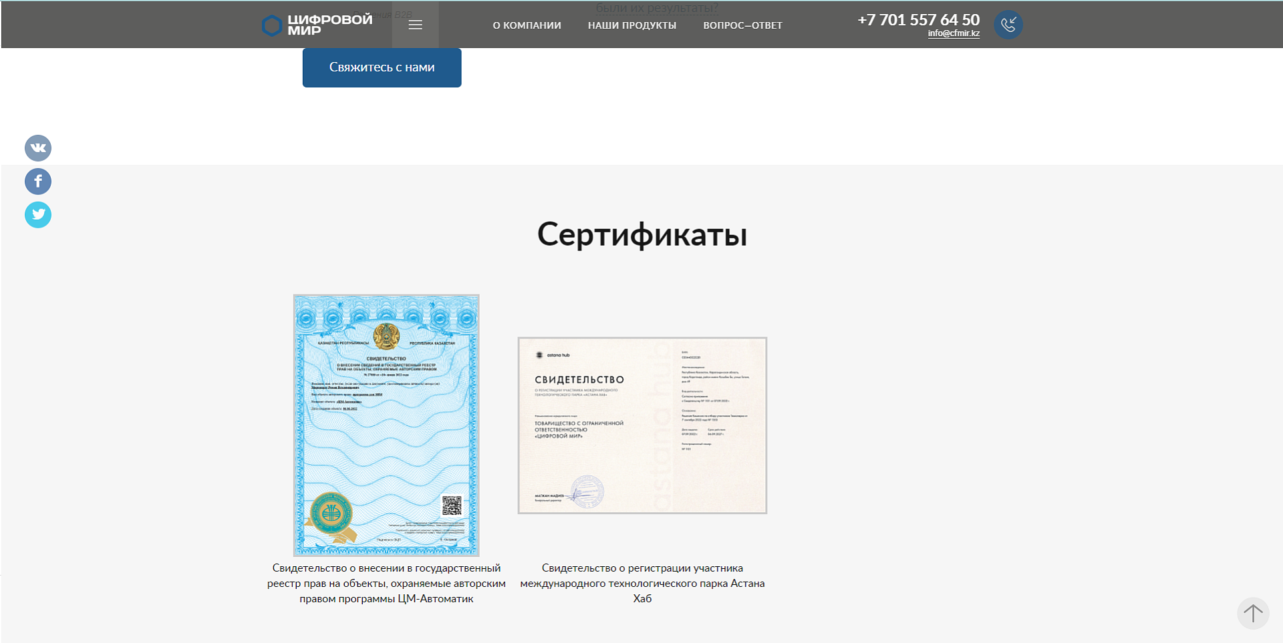1283x643 pixels.
Task: Share the page on VK
Action: [38, 148]
